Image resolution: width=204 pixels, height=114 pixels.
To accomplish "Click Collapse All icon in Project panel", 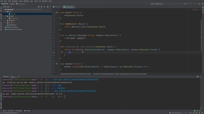I will (x=44, y=7).
